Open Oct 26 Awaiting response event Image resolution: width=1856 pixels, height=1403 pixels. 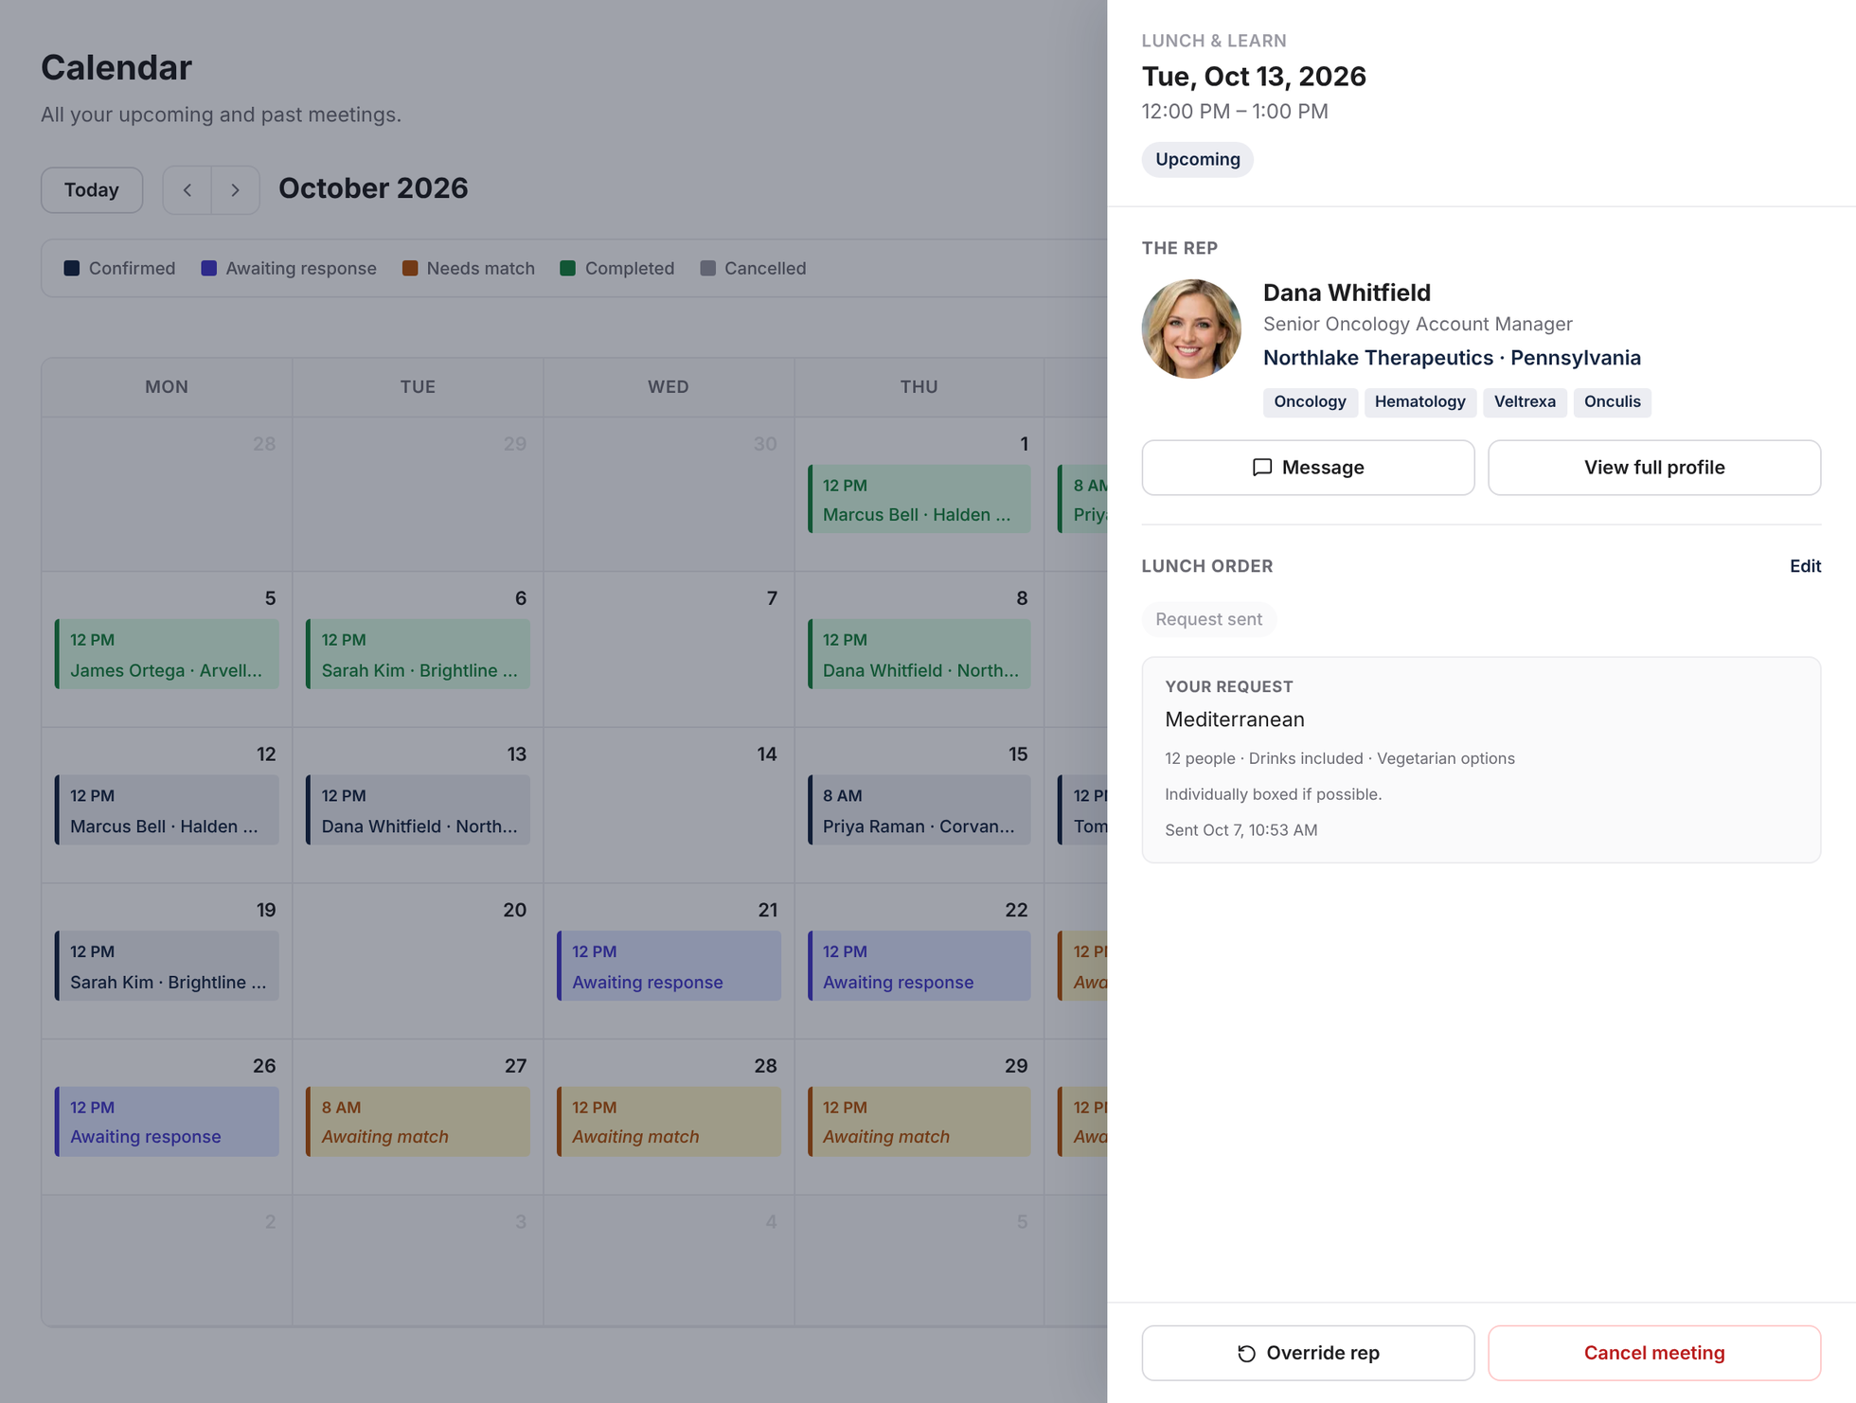167,1122
